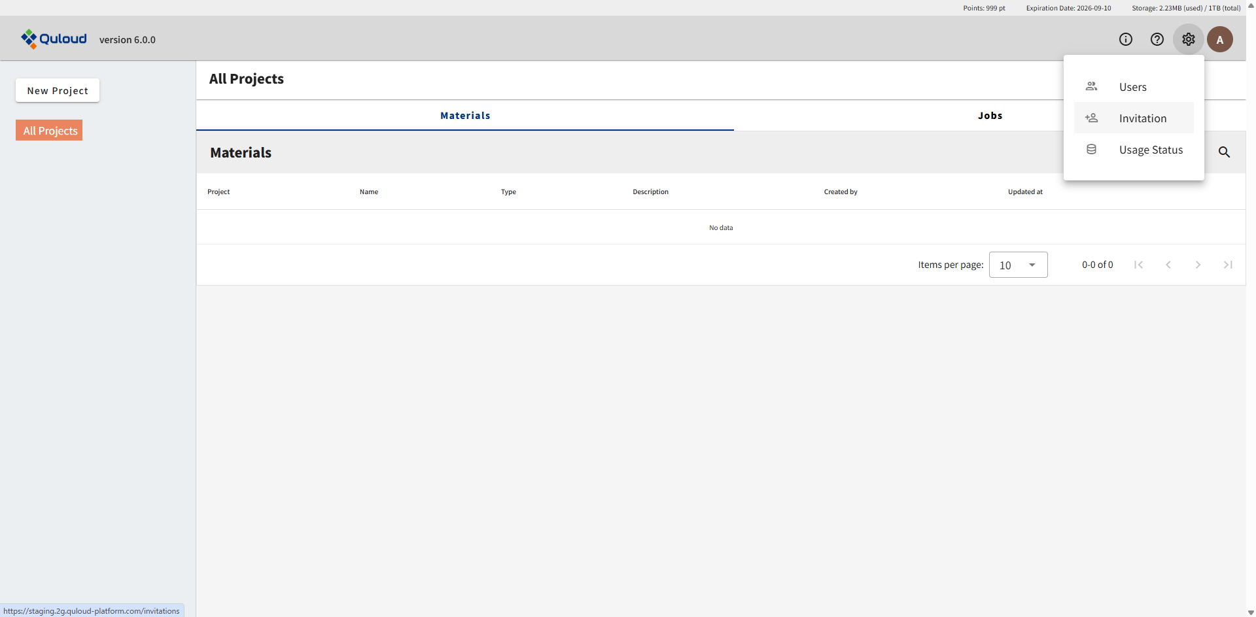Go to the first page of results
Screen dimensions: 1256x617
click(x=1138, y=265)
